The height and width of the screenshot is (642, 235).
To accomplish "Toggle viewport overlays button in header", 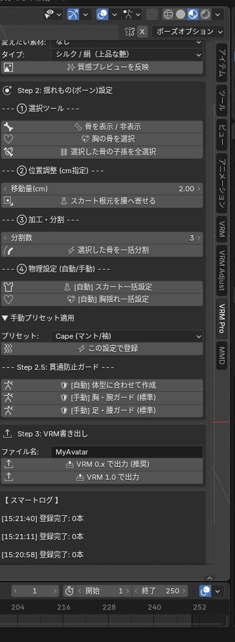I will pos(102,15).
